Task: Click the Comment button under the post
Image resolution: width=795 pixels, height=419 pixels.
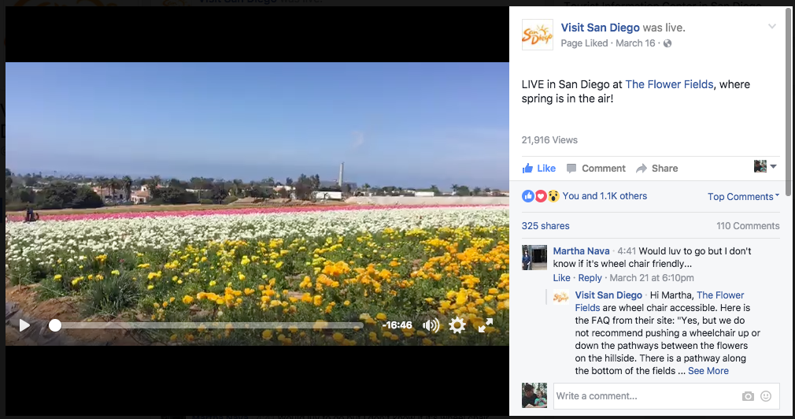Action: click(x=596, y=169)
